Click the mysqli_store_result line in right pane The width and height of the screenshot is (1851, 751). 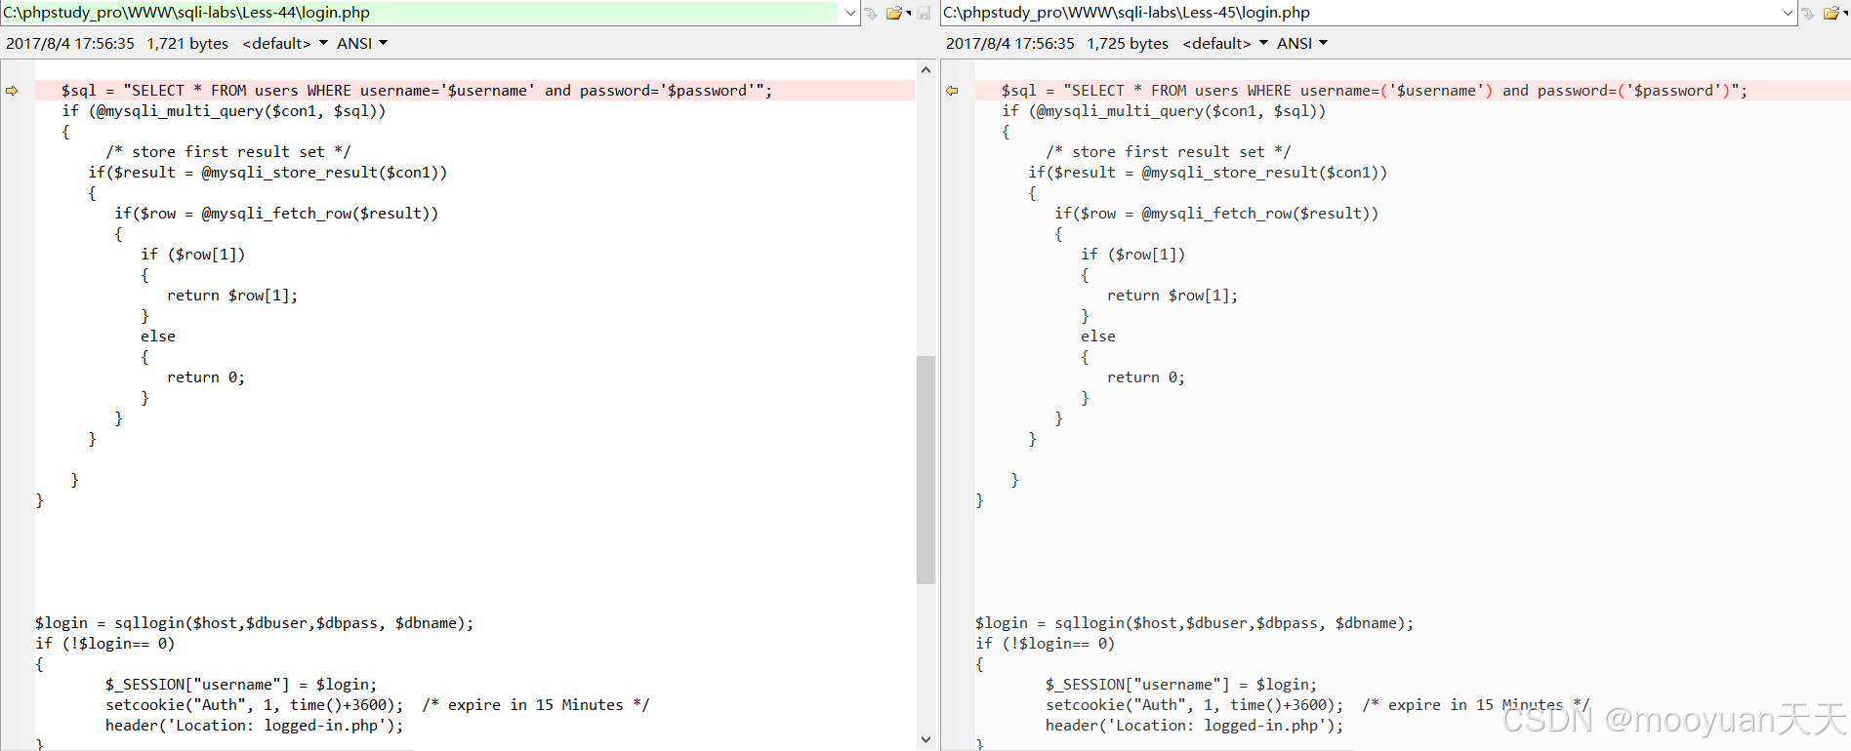[x=1208, y=173]
